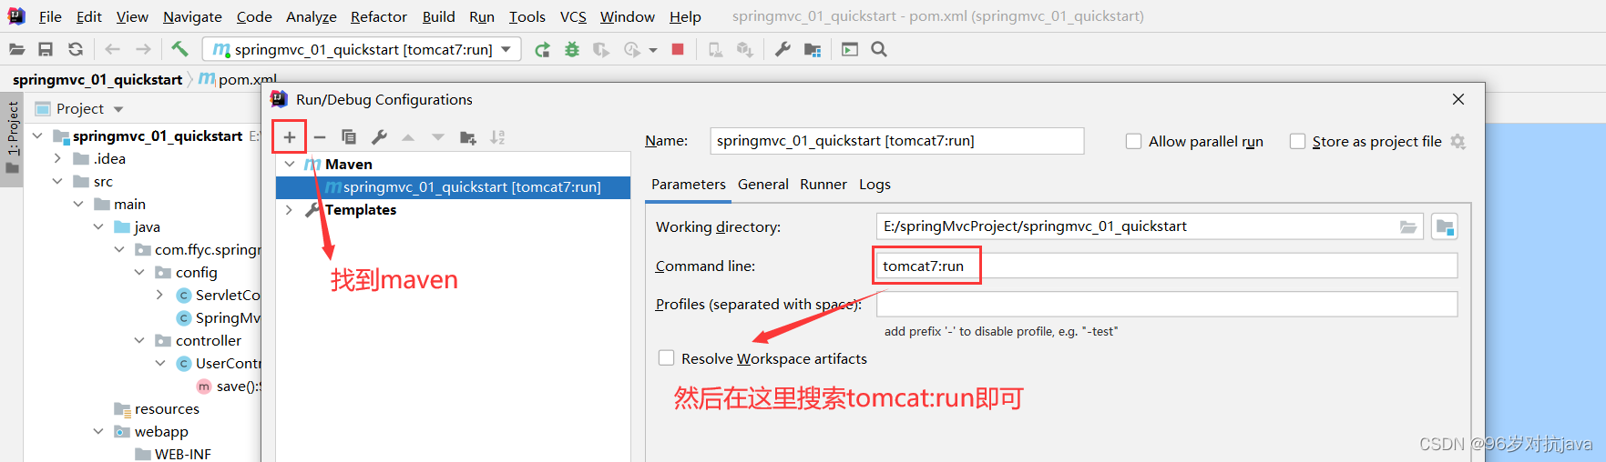
Task: Sort configurations alphabetically
Action: 497,137
